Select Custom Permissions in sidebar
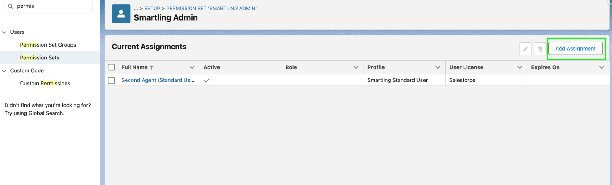The height and width of the screenshot is (185, 612). point(45,83)
